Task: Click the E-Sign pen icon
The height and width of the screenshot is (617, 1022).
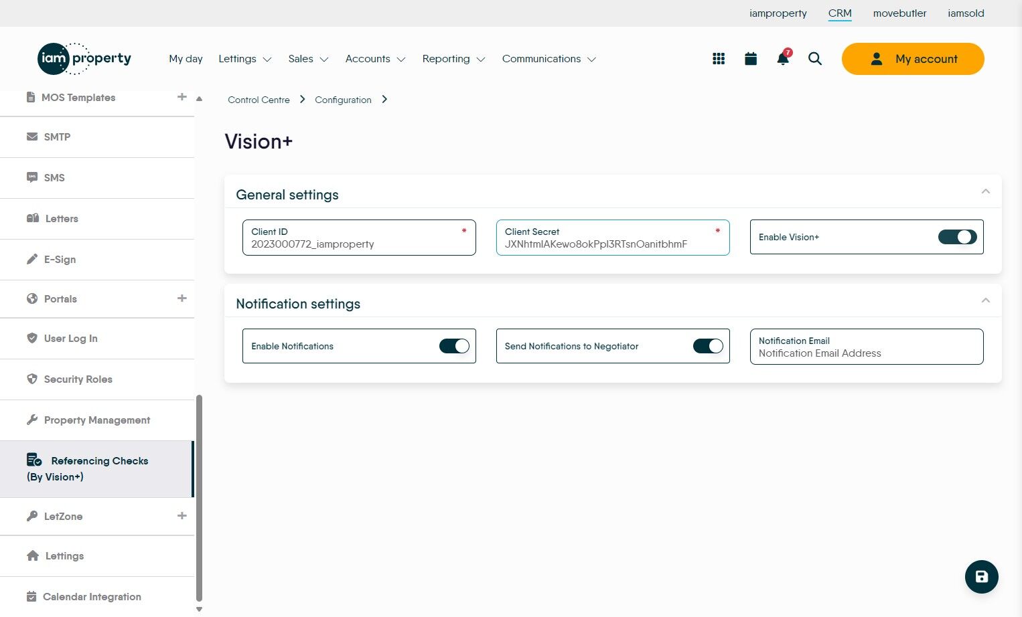Action: point(31,259)
